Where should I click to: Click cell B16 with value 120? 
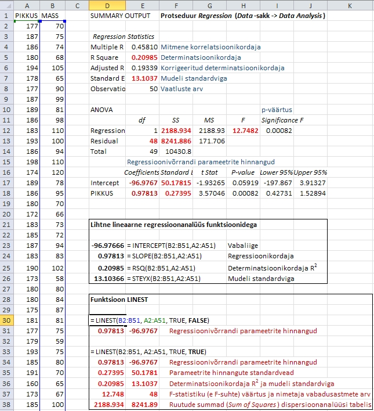tap(52, 172)
